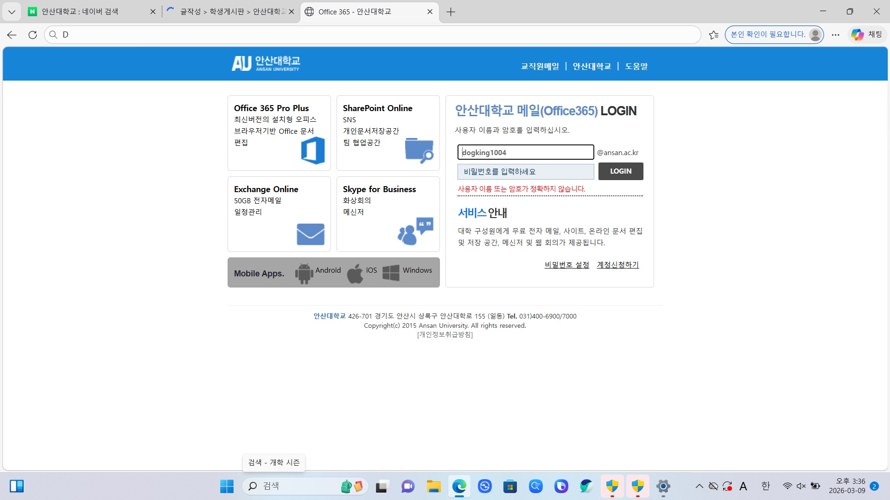Toggle the Korean IME language indicator
The width and height of the screenshot is (890, 500).
coord(765,486)
